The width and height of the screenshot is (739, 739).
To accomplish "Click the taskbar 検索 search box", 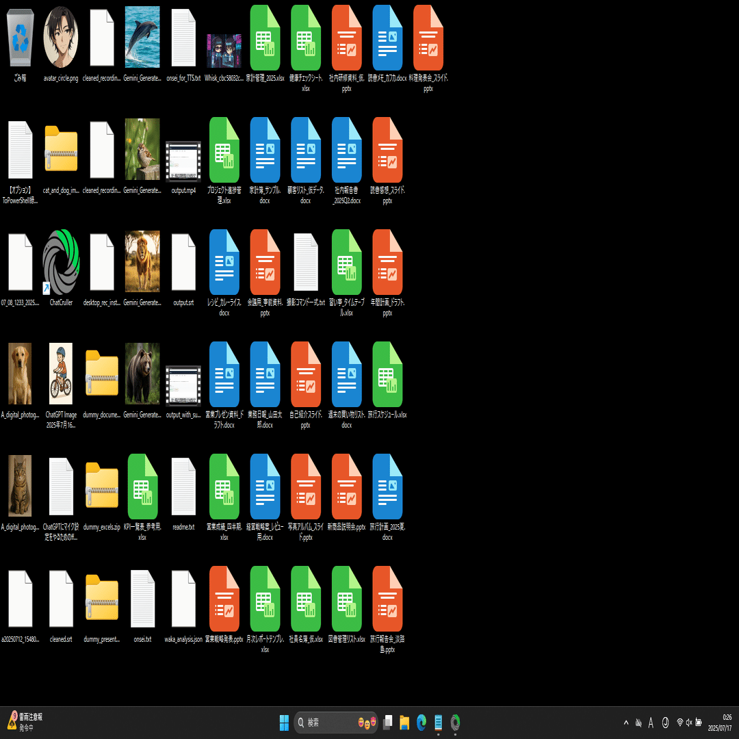I will pyautogui.click(x=336, y=723).
